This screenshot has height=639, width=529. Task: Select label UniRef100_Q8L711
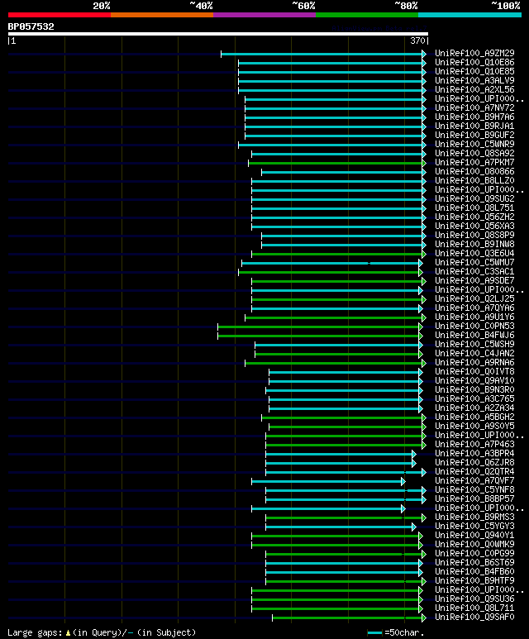pyautogui.click(x=474, y=608)
